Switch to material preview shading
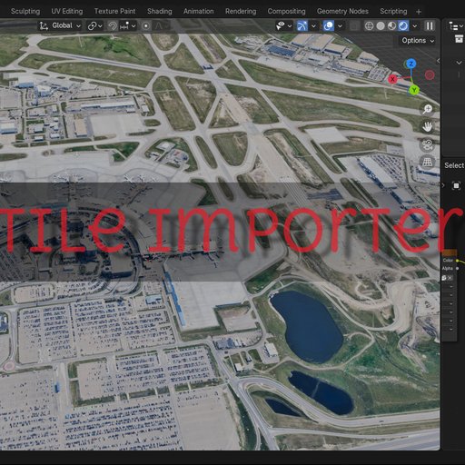The image size is (465, 465). click(391, 26)
